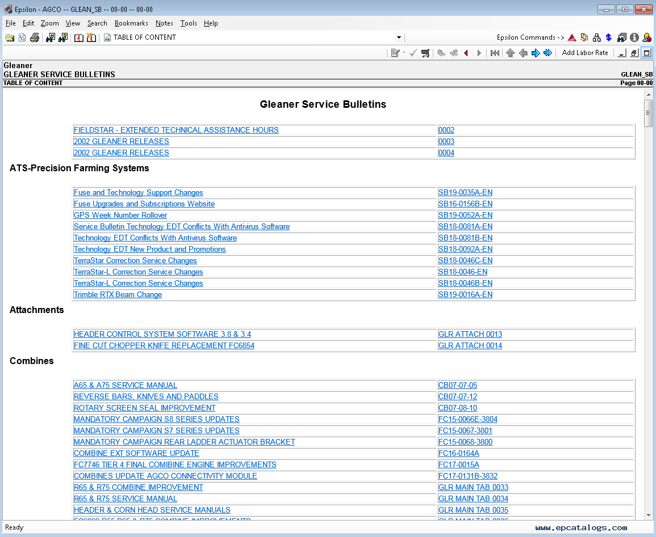Open the Edit menu
Screen dimensions: 656x537
point(28,23)
